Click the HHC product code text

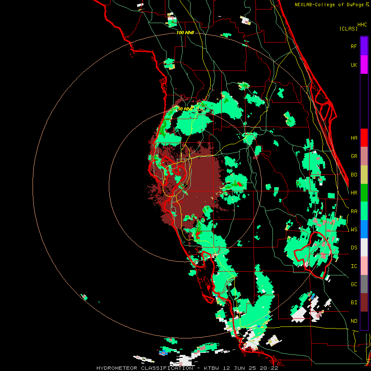click(362, 25)
